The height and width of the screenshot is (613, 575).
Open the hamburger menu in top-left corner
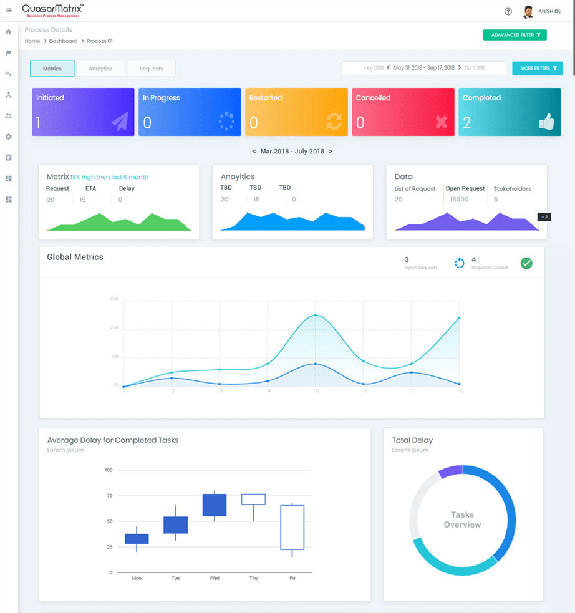[x=9, y=11]
